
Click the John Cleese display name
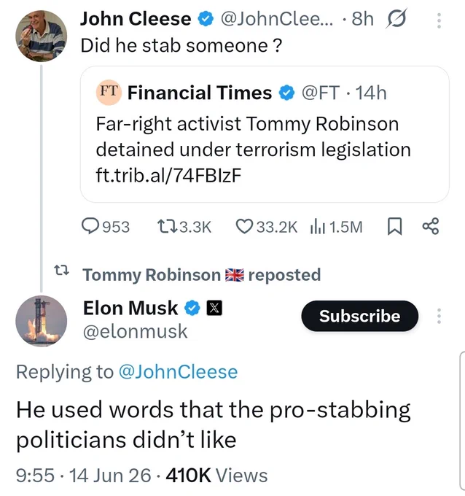coord(136,19)
